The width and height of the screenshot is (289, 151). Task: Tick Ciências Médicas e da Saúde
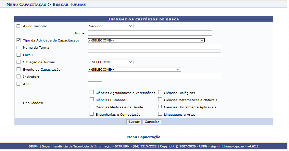click(x=92, y=107)
